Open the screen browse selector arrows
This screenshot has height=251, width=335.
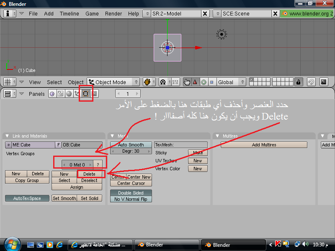(x=147, y=14)
